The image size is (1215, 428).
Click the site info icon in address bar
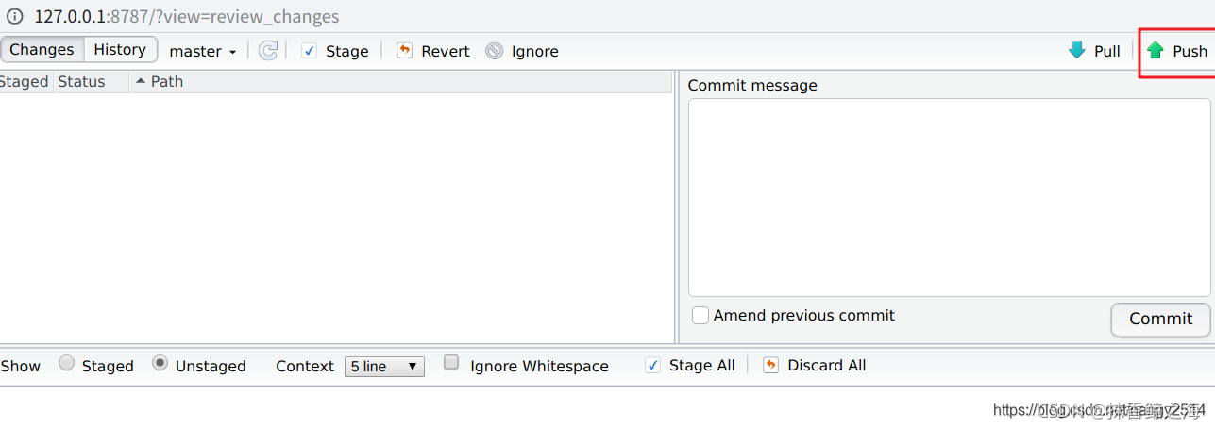tap(15, 16)
